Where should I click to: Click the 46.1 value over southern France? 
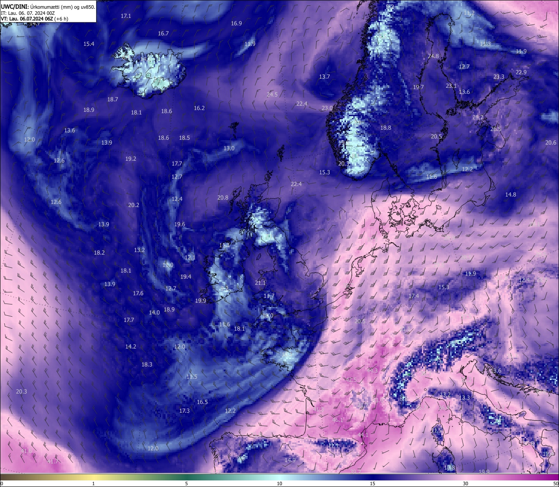tap(338, 420)
